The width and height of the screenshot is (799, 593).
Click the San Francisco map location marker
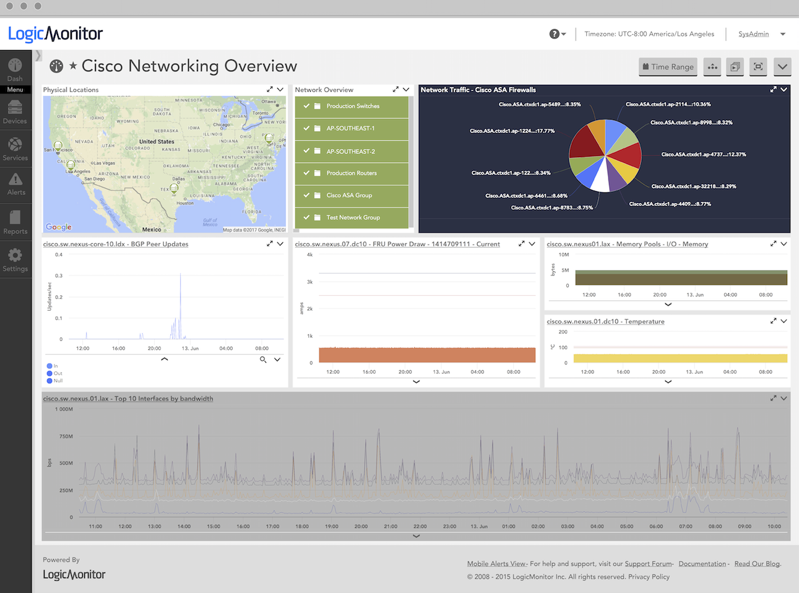(58, 147)
